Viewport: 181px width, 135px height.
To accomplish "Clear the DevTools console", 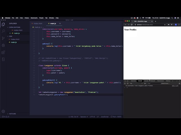I will click(128, 84).
